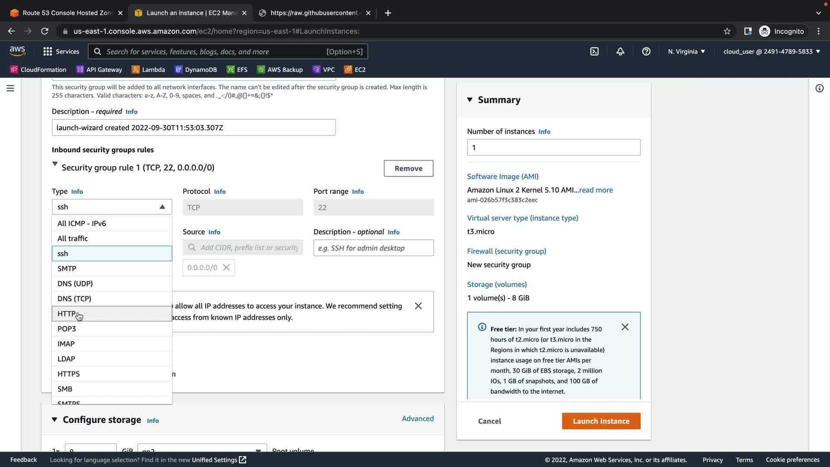830x467 pixels.
Task: Open the Services grid menu
Action: coord(61,51)
